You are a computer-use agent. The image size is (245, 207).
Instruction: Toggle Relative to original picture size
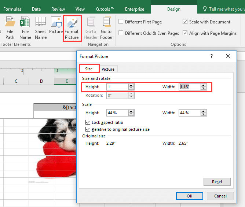[x=88, y=129]
